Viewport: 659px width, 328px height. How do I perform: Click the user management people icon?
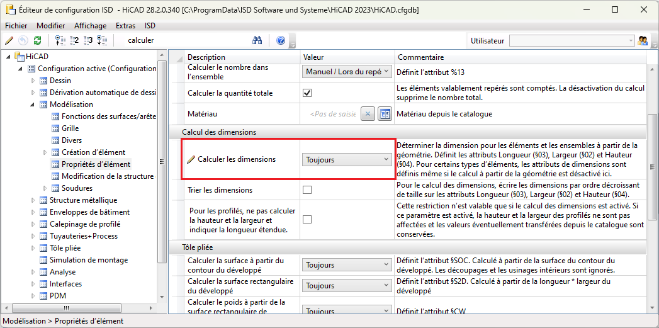pos(642,41)
